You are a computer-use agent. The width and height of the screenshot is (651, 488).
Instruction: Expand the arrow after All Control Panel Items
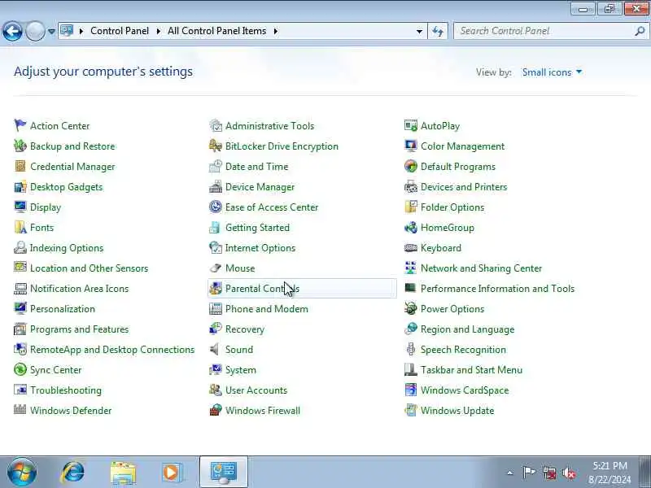275,31
